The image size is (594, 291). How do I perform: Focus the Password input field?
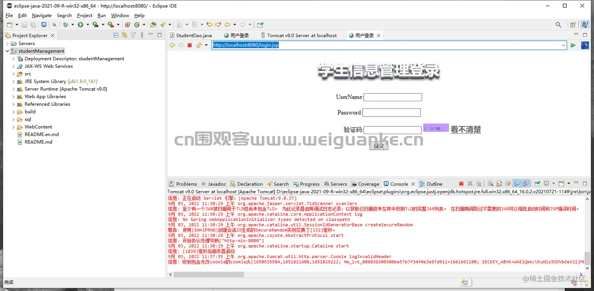click(391, 113)
